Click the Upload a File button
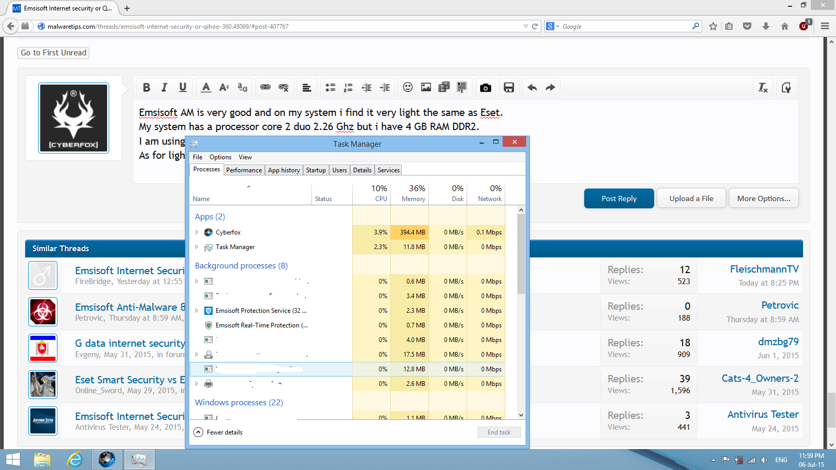This screenshot has width=836, height=470. (691, 198)
